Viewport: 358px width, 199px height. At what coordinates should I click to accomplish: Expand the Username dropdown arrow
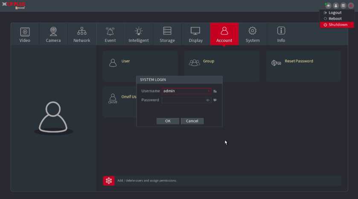tap(209, 91)
